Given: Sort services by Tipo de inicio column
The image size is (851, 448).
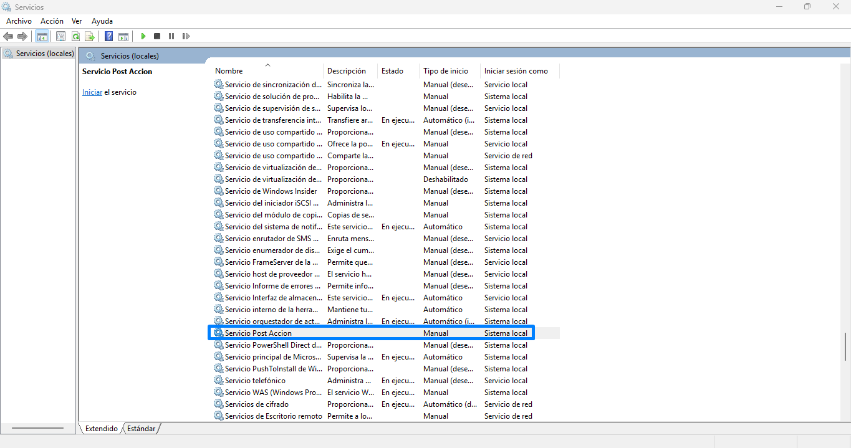Looking at the screenshot, I should [x=445, y=71].
